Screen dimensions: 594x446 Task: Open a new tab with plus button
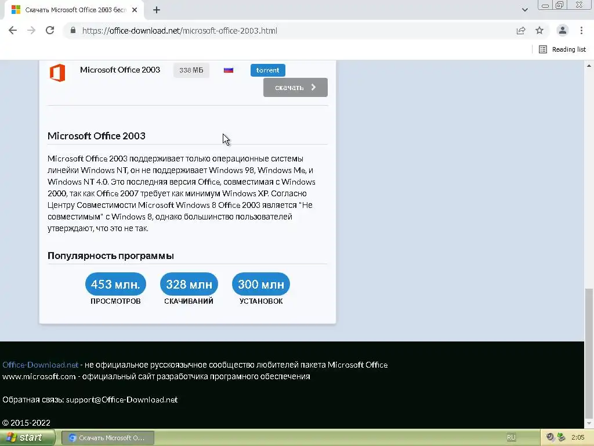157,10
